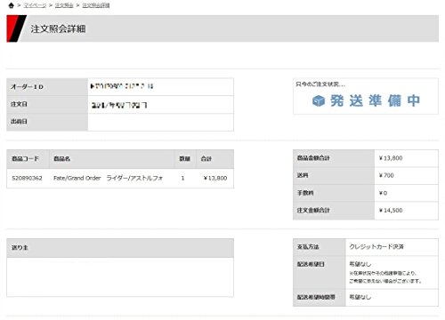This screenshot has height=320, width=445.
Task: Click the empty 出荷日 cell
Action: click(x=160, y=122)
